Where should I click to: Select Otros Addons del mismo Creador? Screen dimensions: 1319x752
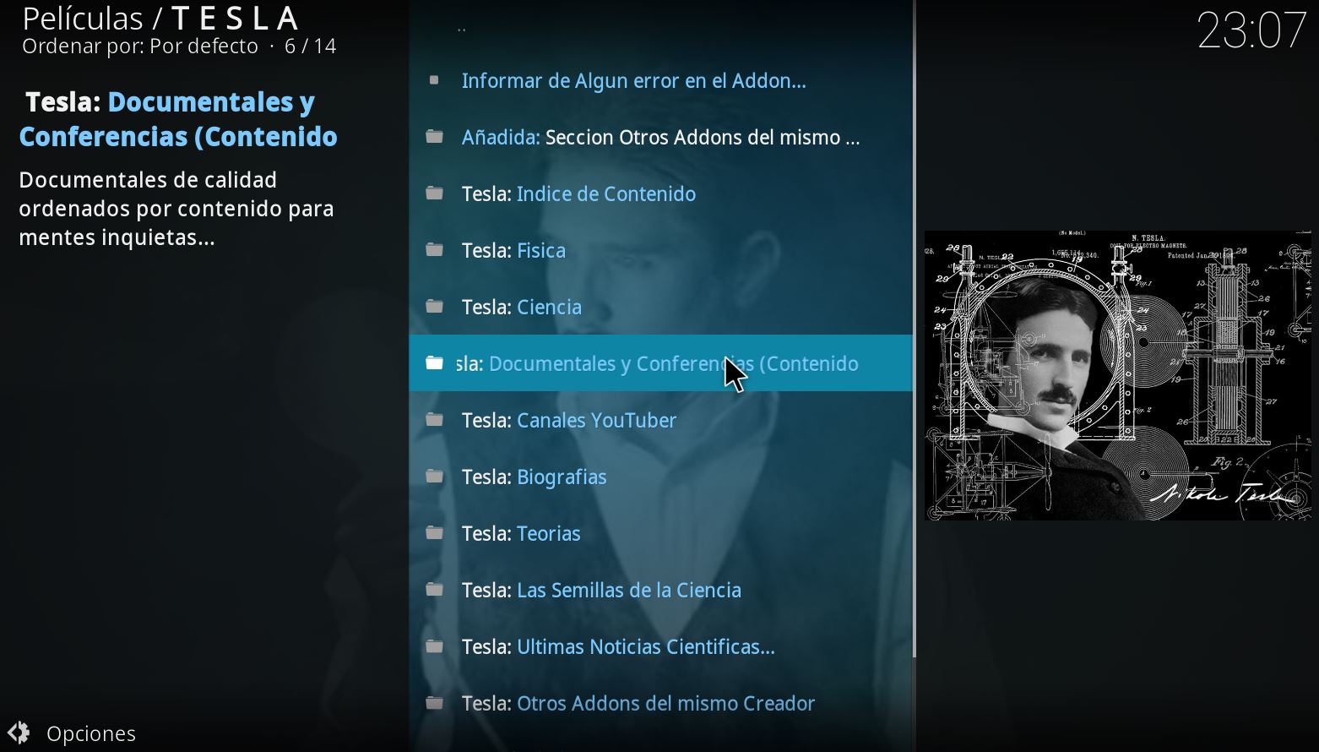coord(660,703)
